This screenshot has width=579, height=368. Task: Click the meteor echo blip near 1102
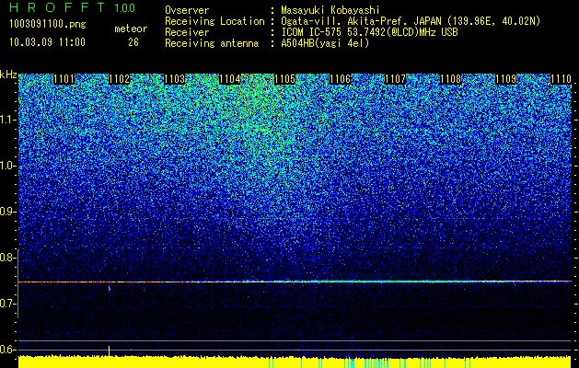110,289
